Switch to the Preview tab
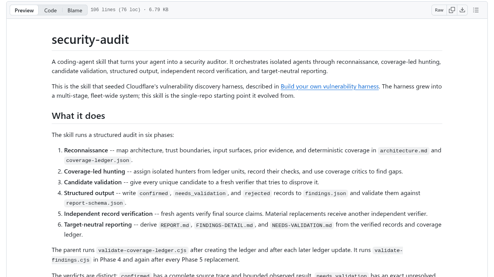Viewport: 494px width, 277px height. point(24,10)
